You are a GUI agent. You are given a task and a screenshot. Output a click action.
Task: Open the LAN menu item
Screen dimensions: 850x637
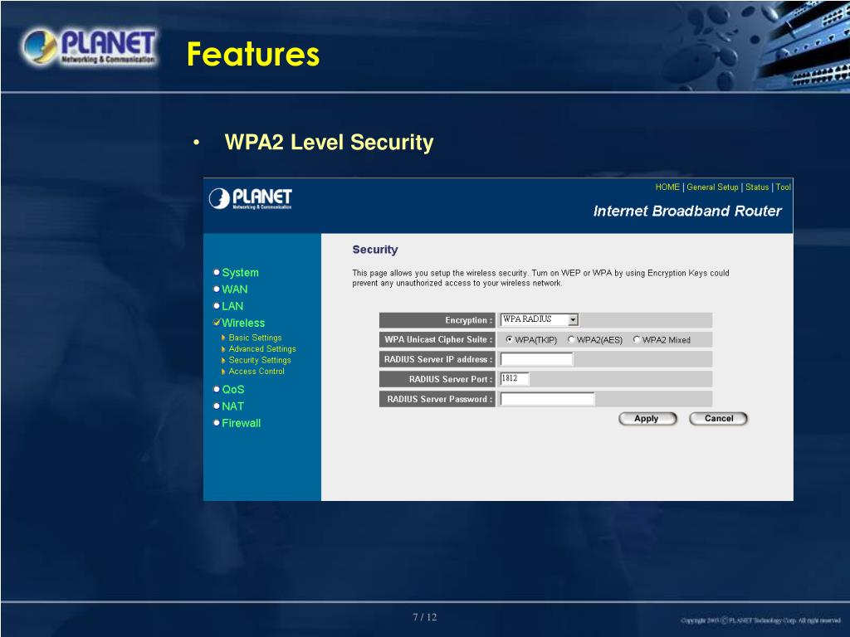(x=232, y=306)
